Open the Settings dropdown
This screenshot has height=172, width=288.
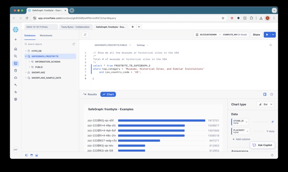143,45
